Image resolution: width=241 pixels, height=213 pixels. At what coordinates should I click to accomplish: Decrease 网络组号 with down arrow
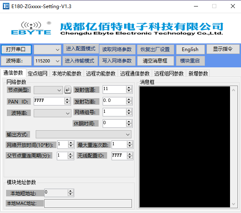[x=129, y=114]
